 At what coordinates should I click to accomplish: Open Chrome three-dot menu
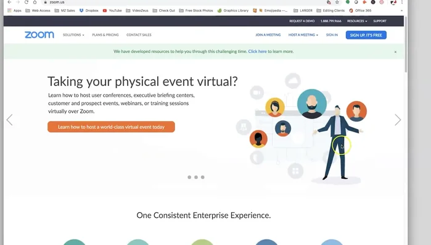point(402,2)
